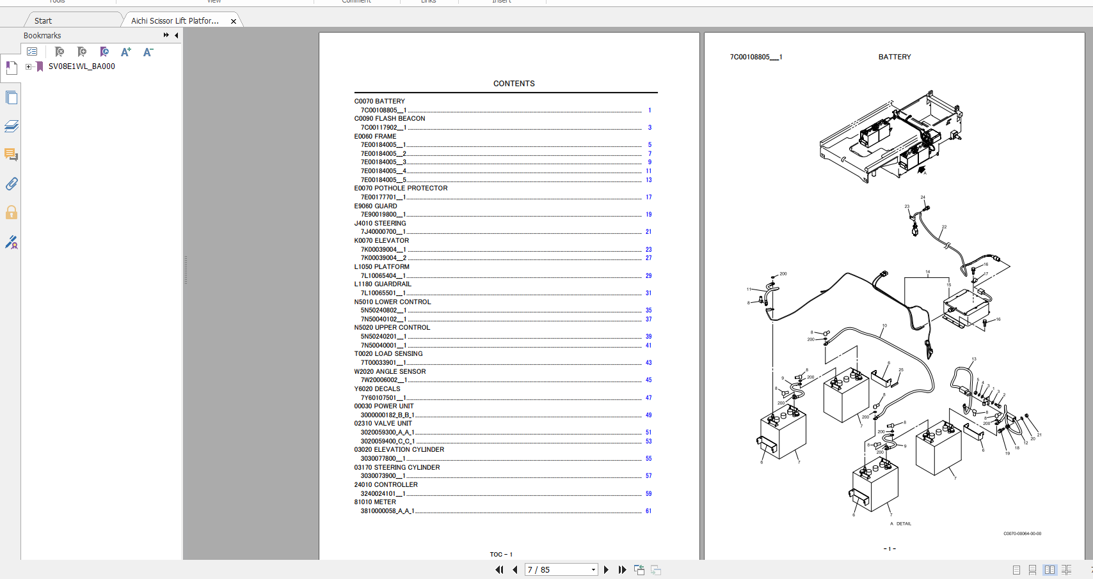Follow the page 29 link for Platform
The width and height of the screenshot is (1093, 579).
click(x=648, y=276)
